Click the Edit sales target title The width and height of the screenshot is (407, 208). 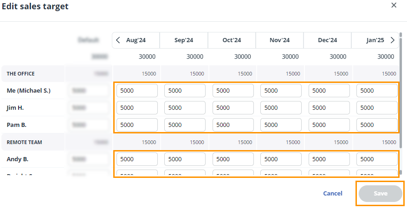pyautogui.click(x=35, y=6)
